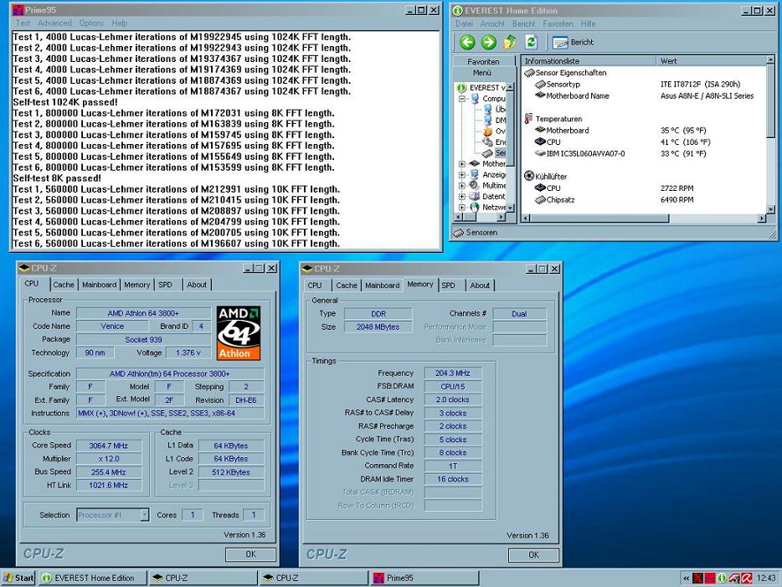Image resolution: width=782 pixels, height=587 pixels.
Task: Click green EVEREST info tray icon
Action: pyautogui.click(x=721, y=579)
